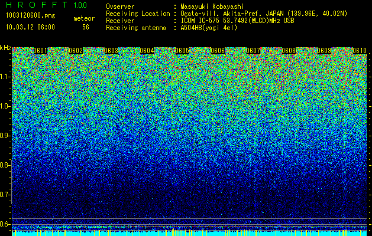This screenshot has width=372, height=236.
Task: Click the 0602 time marker label
Action: 76,51
